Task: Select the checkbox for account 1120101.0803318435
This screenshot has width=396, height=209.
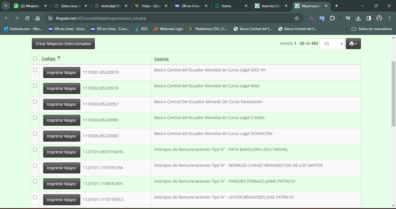Action: [35, 149]
